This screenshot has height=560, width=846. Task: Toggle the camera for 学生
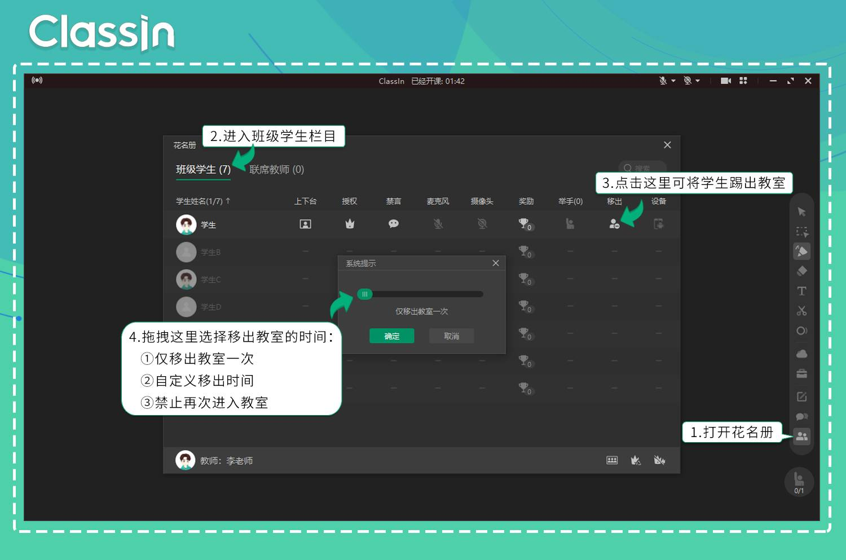click(x=482, y=224)
